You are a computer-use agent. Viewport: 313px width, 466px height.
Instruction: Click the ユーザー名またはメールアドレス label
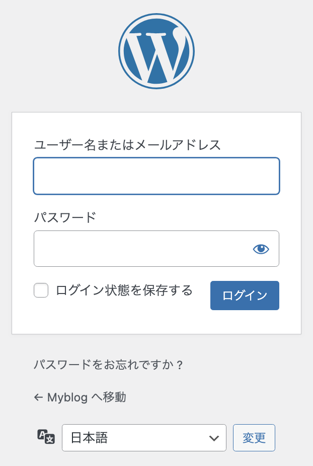(127, 145)
